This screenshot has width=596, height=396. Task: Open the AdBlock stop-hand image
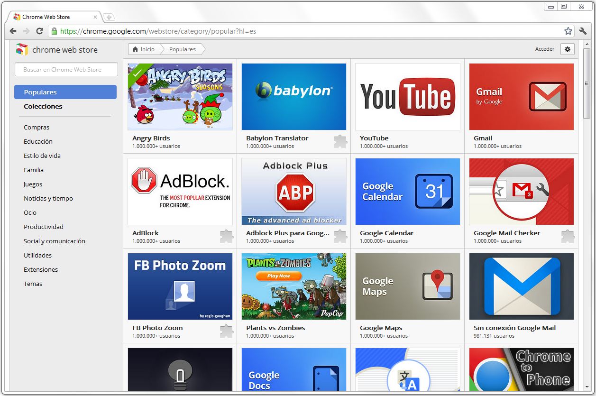point(180,192)
